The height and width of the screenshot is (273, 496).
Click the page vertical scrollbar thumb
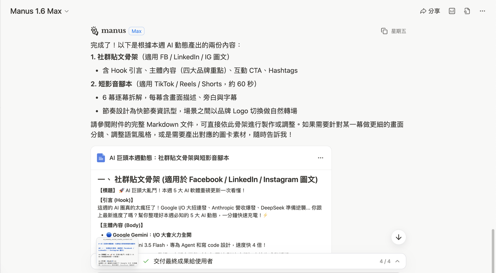click(493, 250)
